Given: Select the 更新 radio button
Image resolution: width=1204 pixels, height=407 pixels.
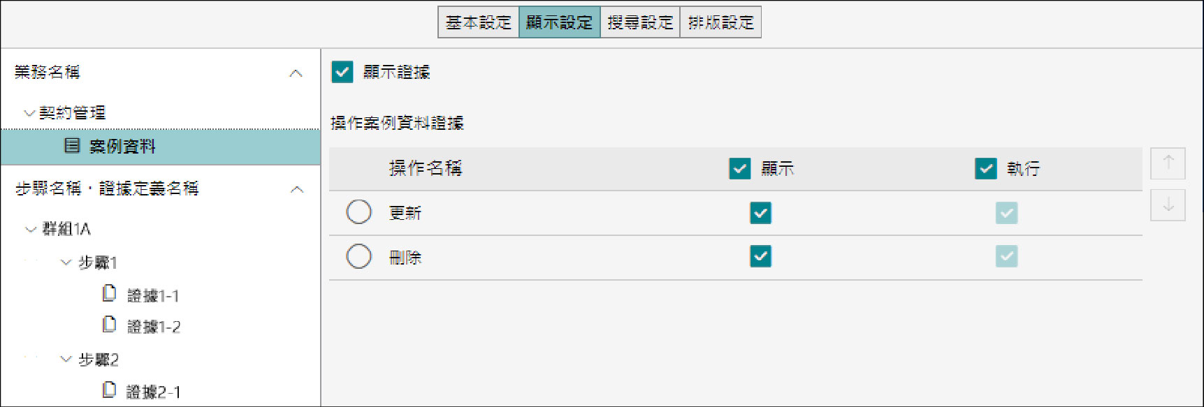Looking at the screenshot, I should tap(359, 212).
